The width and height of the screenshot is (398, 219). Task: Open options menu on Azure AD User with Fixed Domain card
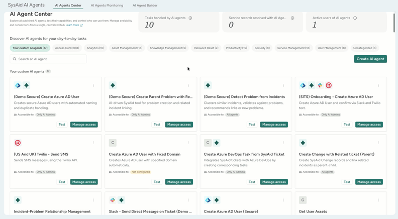point(188,143)
